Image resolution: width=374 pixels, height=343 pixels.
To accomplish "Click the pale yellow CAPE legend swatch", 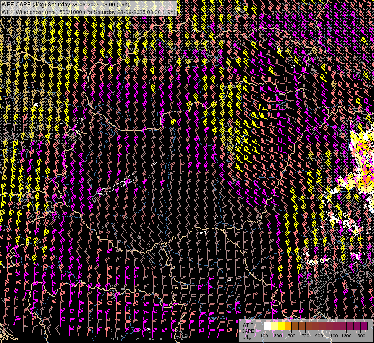I will [275, 326].
